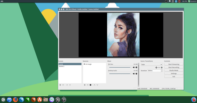
Task: Open purple webcam app icon in dock
Action: click(52, 100)
